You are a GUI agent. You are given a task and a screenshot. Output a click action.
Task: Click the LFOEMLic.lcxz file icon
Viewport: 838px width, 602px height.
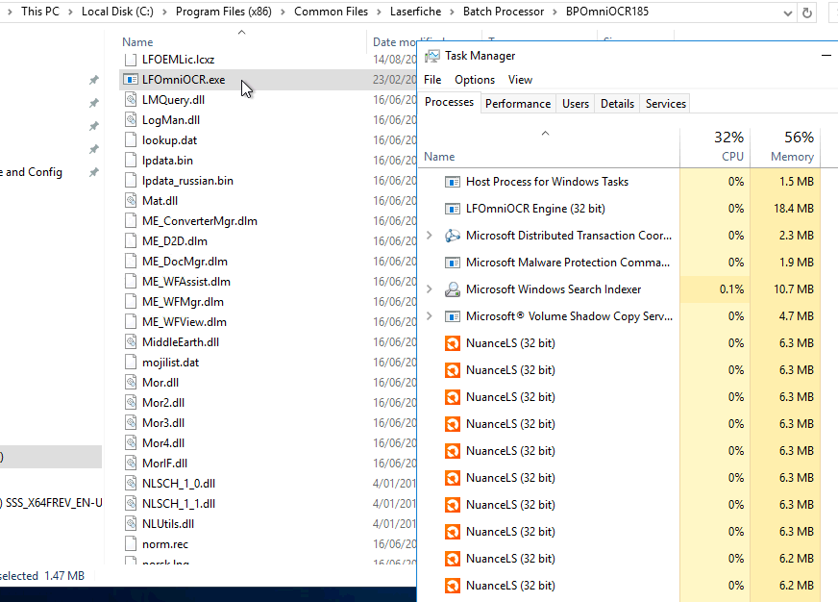pos(131,60)
